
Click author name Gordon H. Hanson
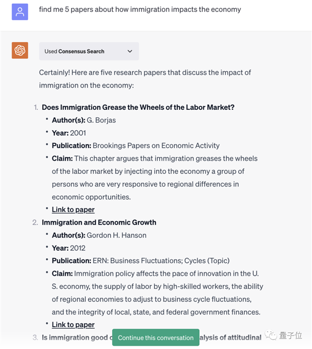(116, 235)
